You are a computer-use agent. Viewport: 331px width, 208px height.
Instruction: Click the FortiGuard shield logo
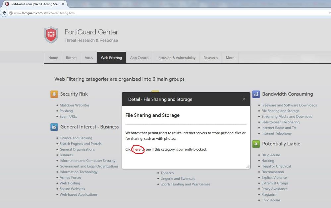point(51,35)
